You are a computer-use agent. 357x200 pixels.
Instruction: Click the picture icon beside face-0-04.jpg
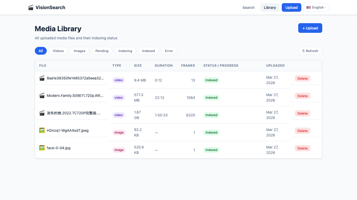(42, 148)
